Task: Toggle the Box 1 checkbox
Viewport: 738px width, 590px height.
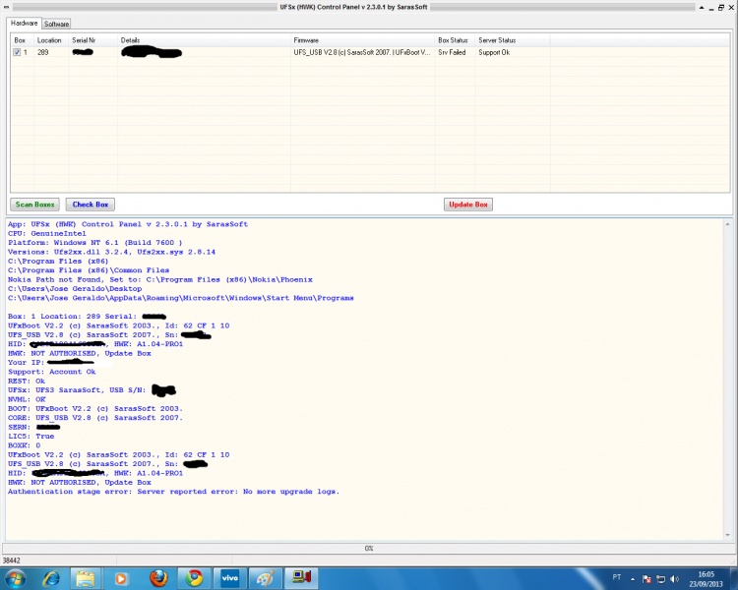Action: [17, 52]
